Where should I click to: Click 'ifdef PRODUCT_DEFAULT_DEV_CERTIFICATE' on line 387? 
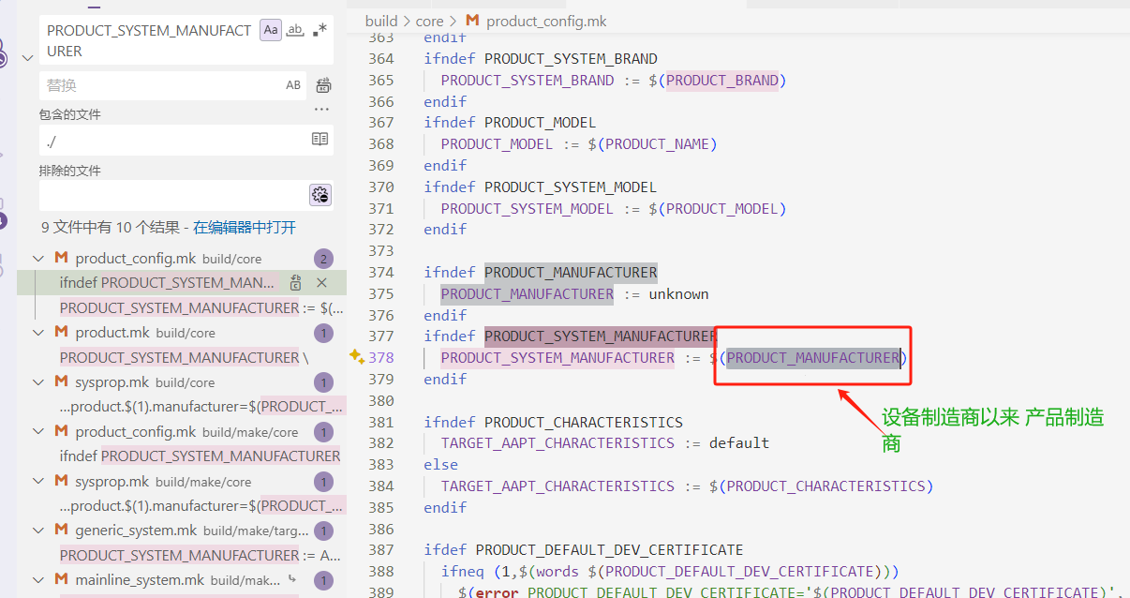tap(583, 549)
